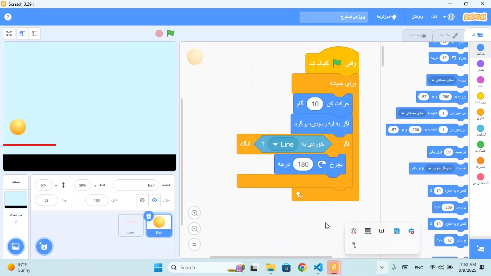
Task: Click the 'turn 15 degrees' palette block
Action: click(x=449, y=58)
